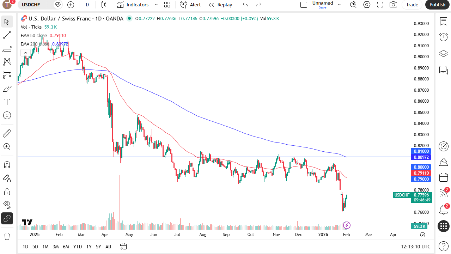Select the chart layout square icon
The width and height of the screenshot is (451, 254).
304,5
